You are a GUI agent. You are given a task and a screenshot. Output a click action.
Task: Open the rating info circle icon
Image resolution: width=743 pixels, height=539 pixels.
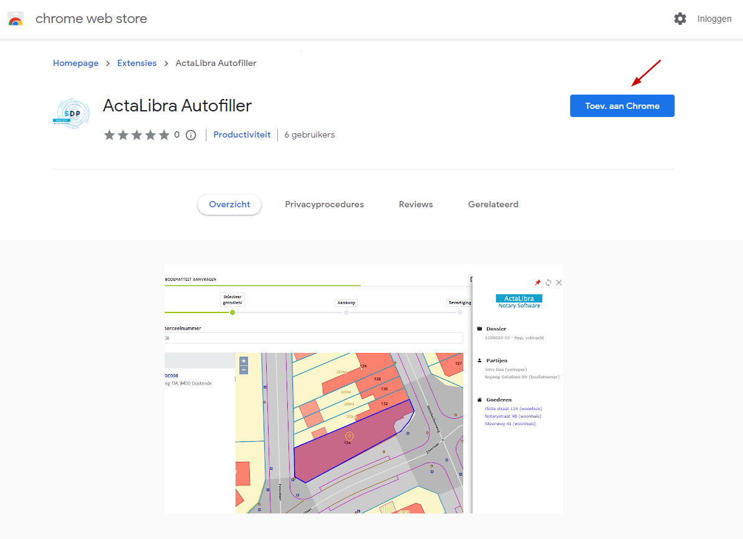(x=191, y=135)
